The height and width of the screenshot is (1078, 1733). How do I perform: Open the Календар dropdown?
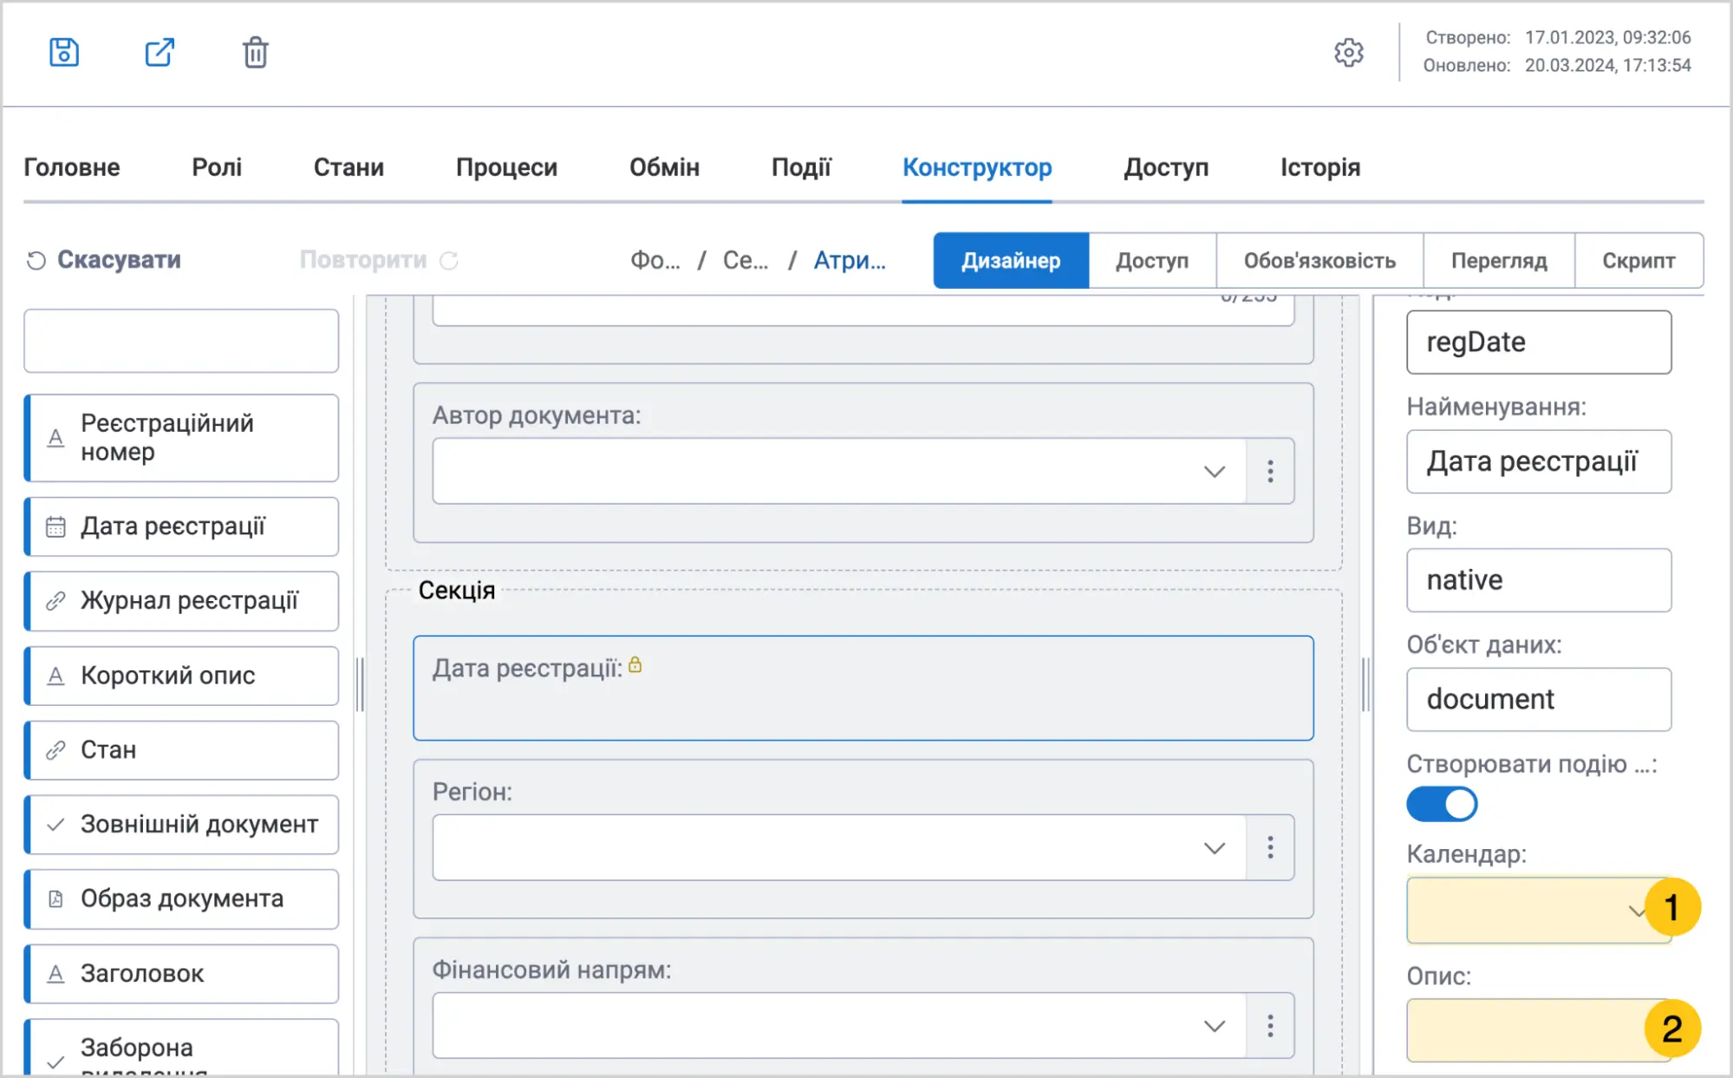[x=1538, y=911]
